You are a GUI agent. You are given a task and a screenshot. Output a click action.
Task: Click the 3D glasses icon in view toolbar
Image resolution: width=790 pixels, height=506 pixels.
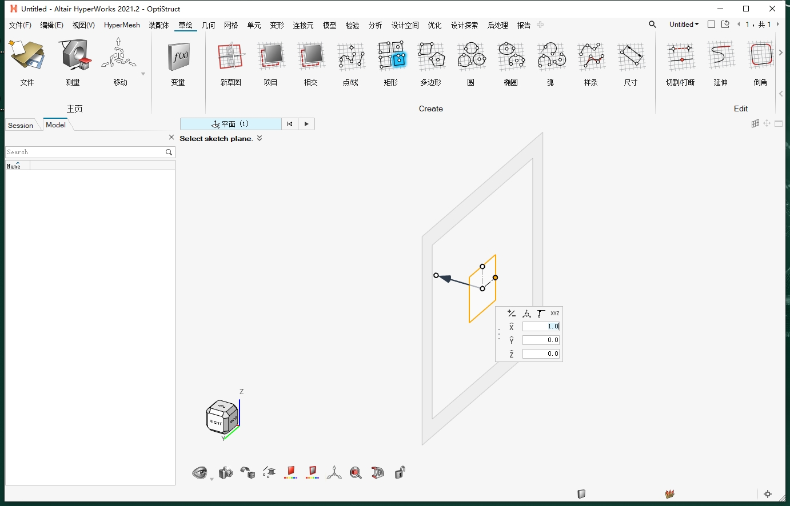(377, 472)
